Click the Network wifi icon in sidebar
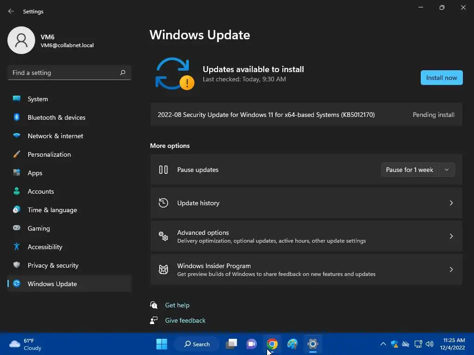The width and height of the screenshot is (474, 355). (17, 135)
